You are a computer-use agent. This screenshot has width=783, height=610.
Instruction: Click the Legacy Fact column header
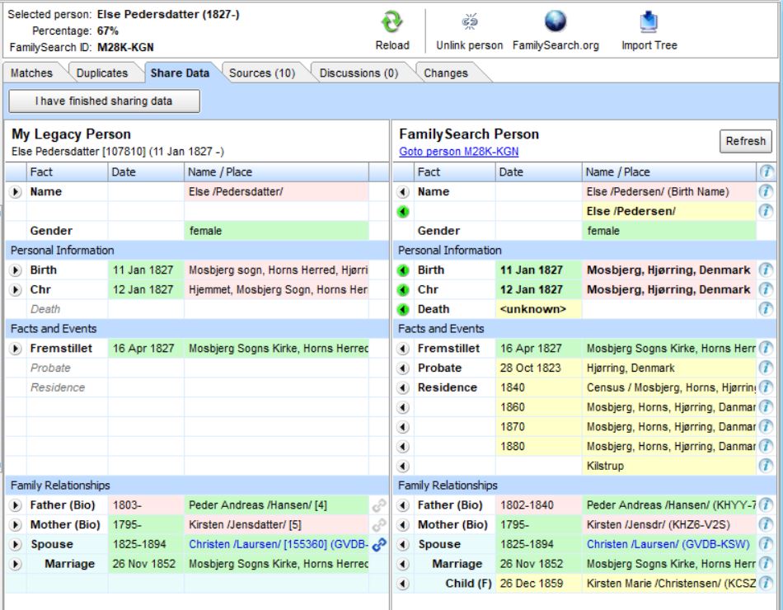(67, 172)
